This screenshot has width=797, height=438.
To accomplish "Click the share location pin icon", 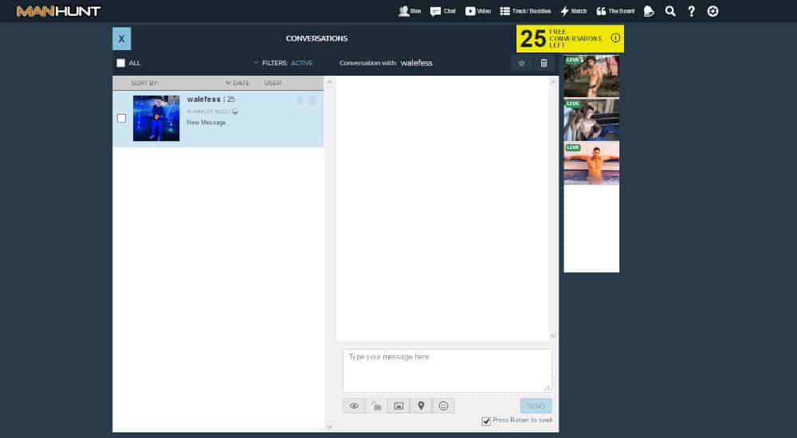I will pyautogui.click(x=421, y=406).
